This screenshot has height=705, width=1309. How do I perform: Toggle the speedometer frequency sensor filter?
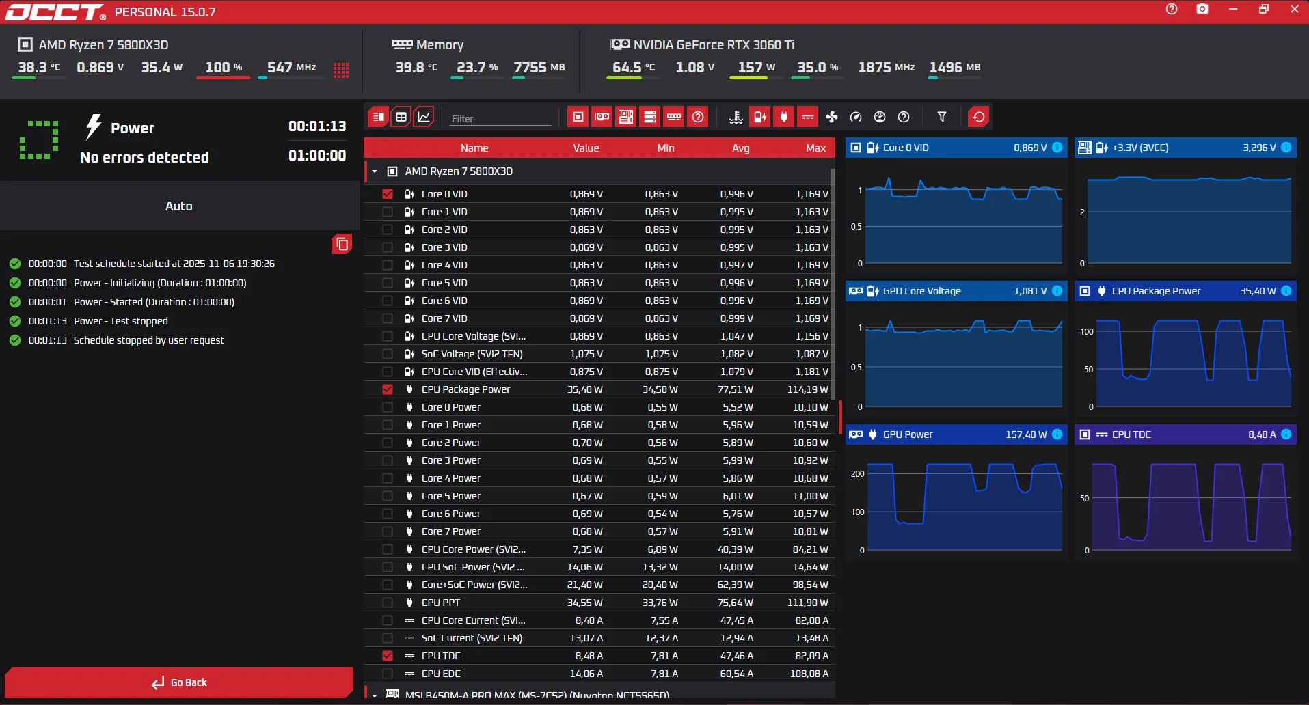click(x=856, y=117)
